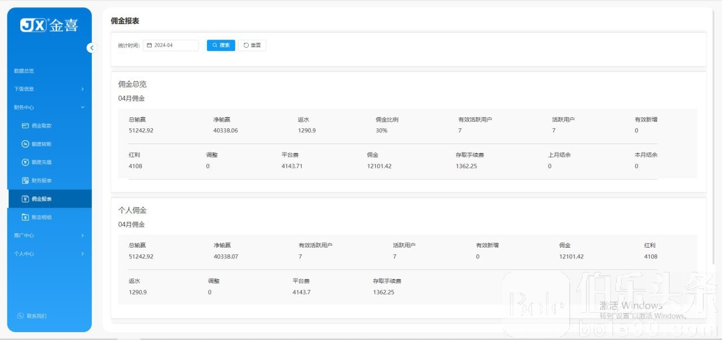The width and height of the screenshot is (722, 340).
Task: Click the 佣金取款 card icon
Action: pos(25,126)
